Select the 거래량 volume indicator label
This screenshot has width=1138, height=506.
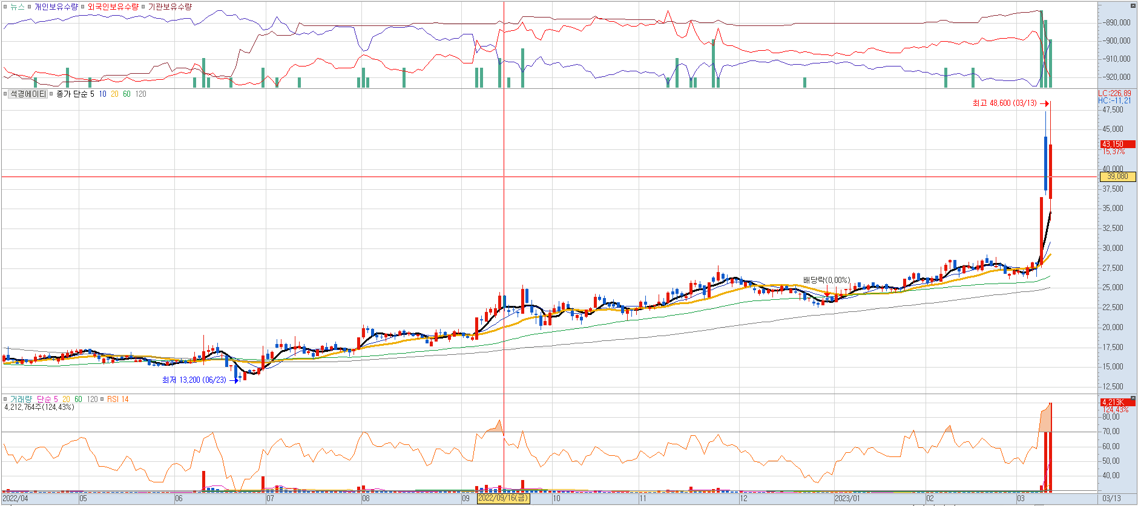tap(21, 400)
